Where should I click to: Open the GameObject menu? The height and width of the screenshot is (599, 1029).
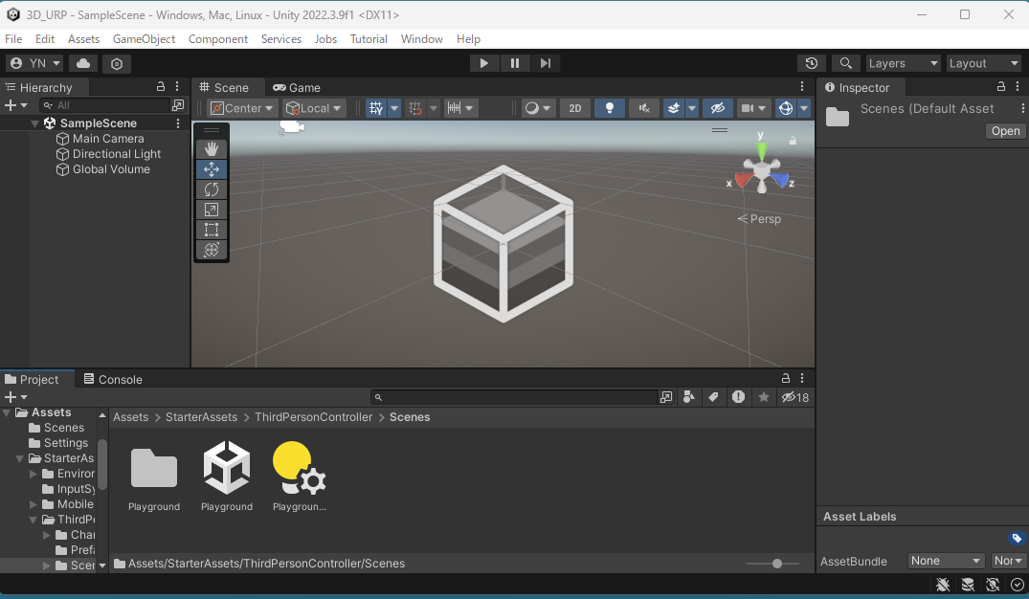click(144, 39)
